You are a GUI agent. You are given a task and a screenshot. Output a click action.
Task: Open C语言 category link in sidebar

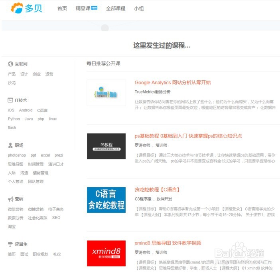[x=43, y=110]
